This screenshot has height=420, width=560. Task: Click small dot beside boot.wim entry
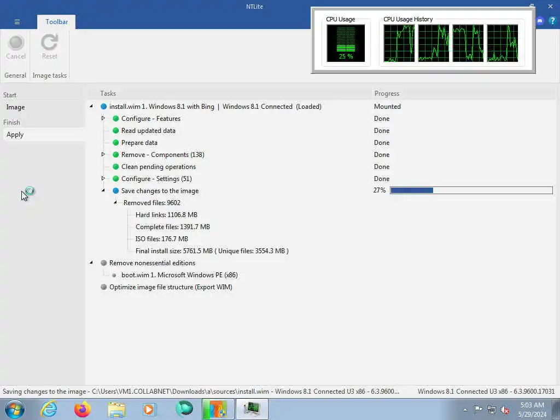point(114,276)
